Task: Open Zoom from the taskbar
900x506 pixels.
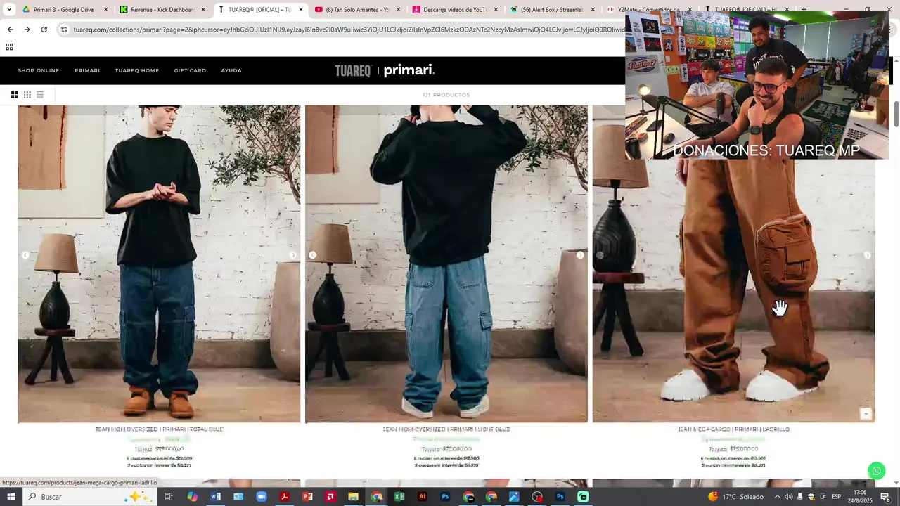Action: coord(262,497)
